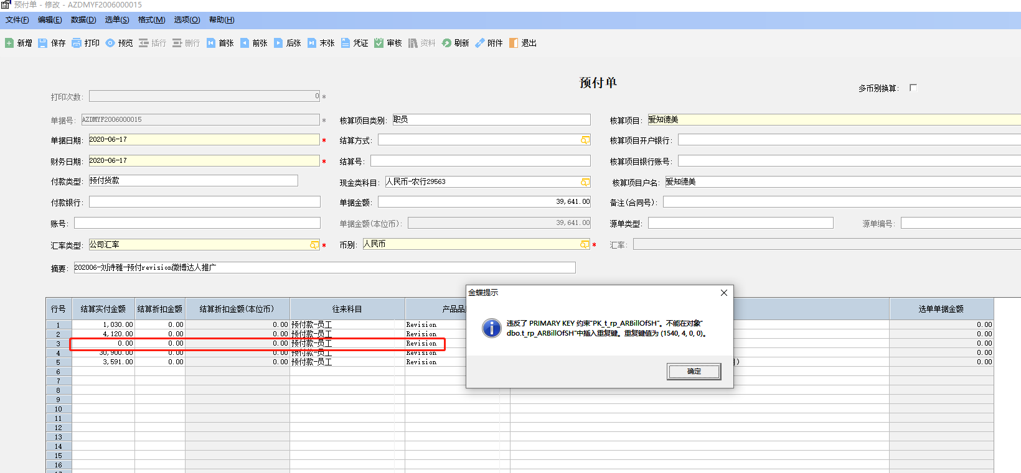Click the 账号 input field

[x=197, y=223]
